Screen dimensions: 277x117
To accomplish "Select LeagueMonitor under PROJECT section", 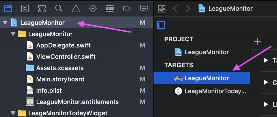I will tap(206, 52).
